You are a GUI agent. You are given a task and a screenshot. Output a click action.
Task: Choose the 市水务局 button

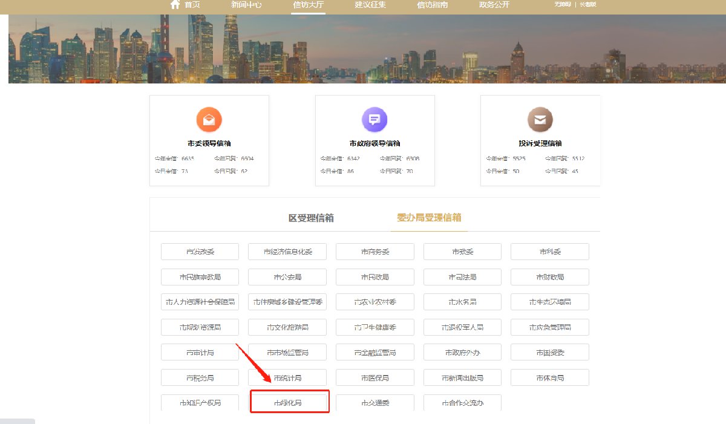pos(463,302)
